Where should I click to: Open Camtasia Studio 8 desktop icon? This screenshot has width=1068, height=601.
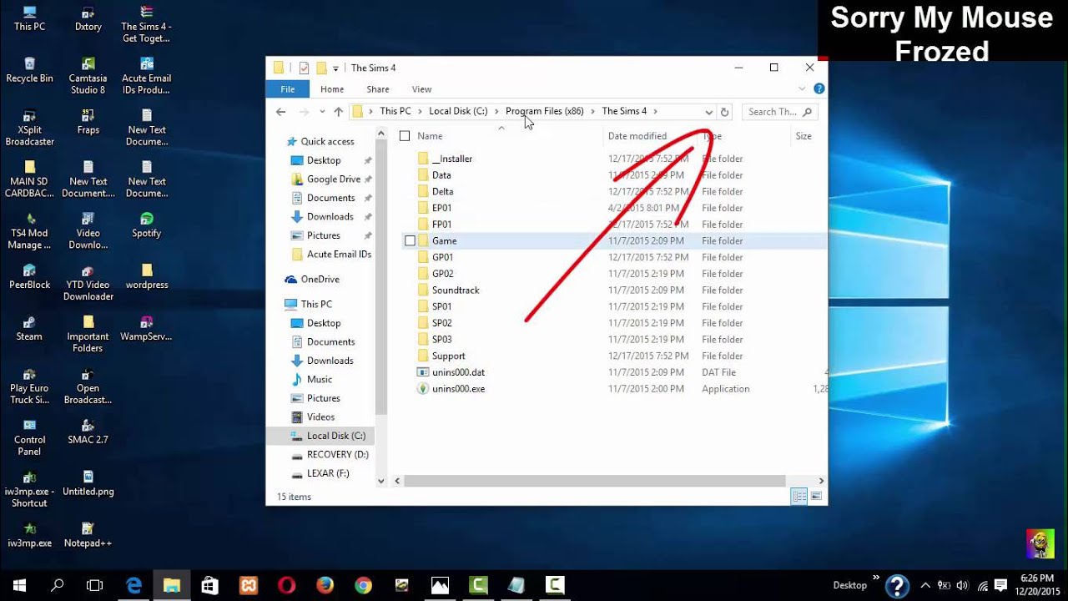coord(88,75)
